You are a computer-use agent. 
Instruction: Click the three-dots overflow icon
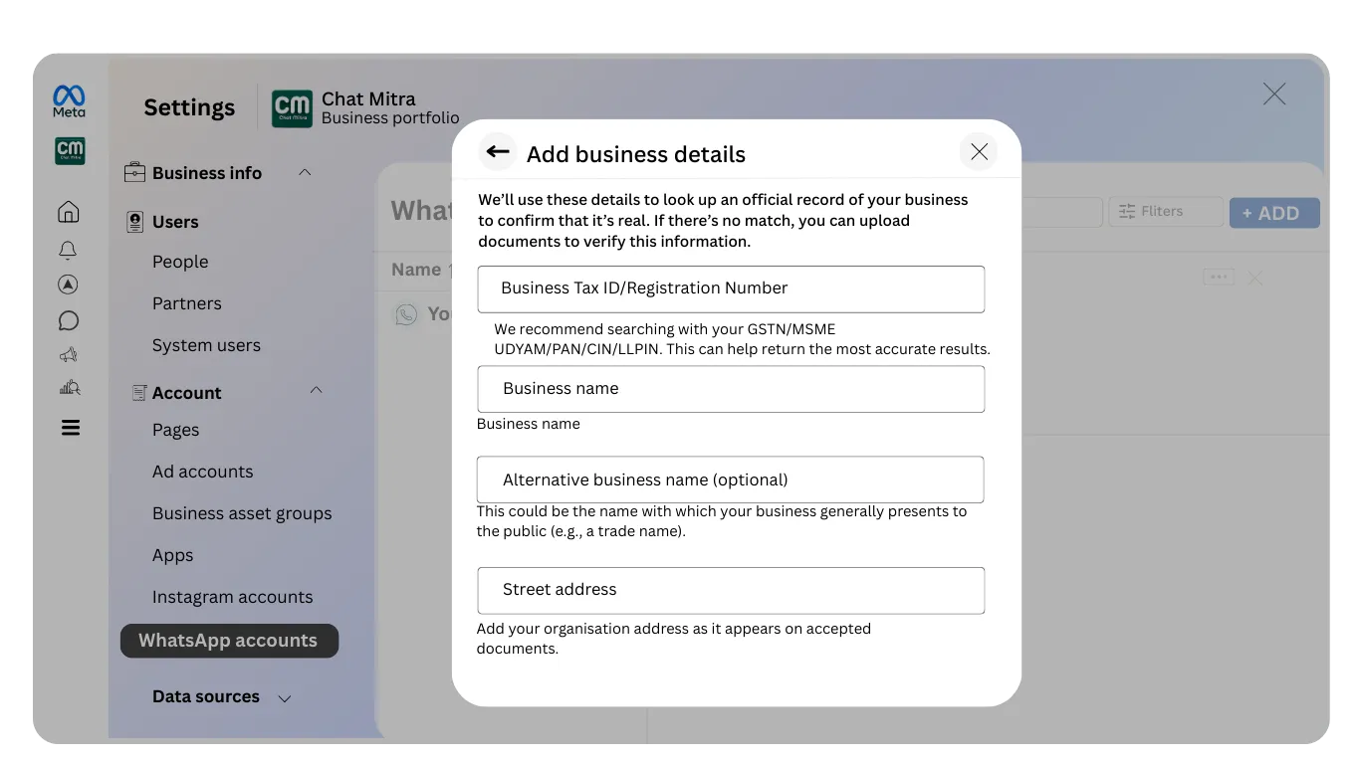[1218, 277]
